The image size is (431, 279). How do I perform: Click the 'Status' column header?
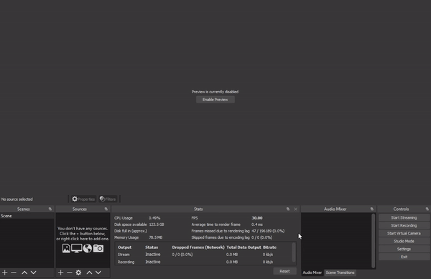coord(152,247)
